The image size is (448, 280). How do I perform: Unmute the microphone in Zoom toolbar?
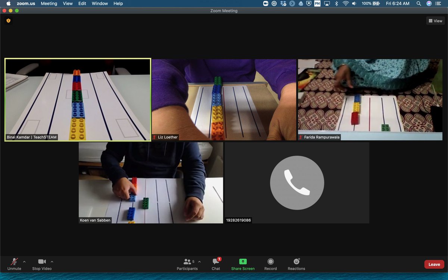pos(14,264)
